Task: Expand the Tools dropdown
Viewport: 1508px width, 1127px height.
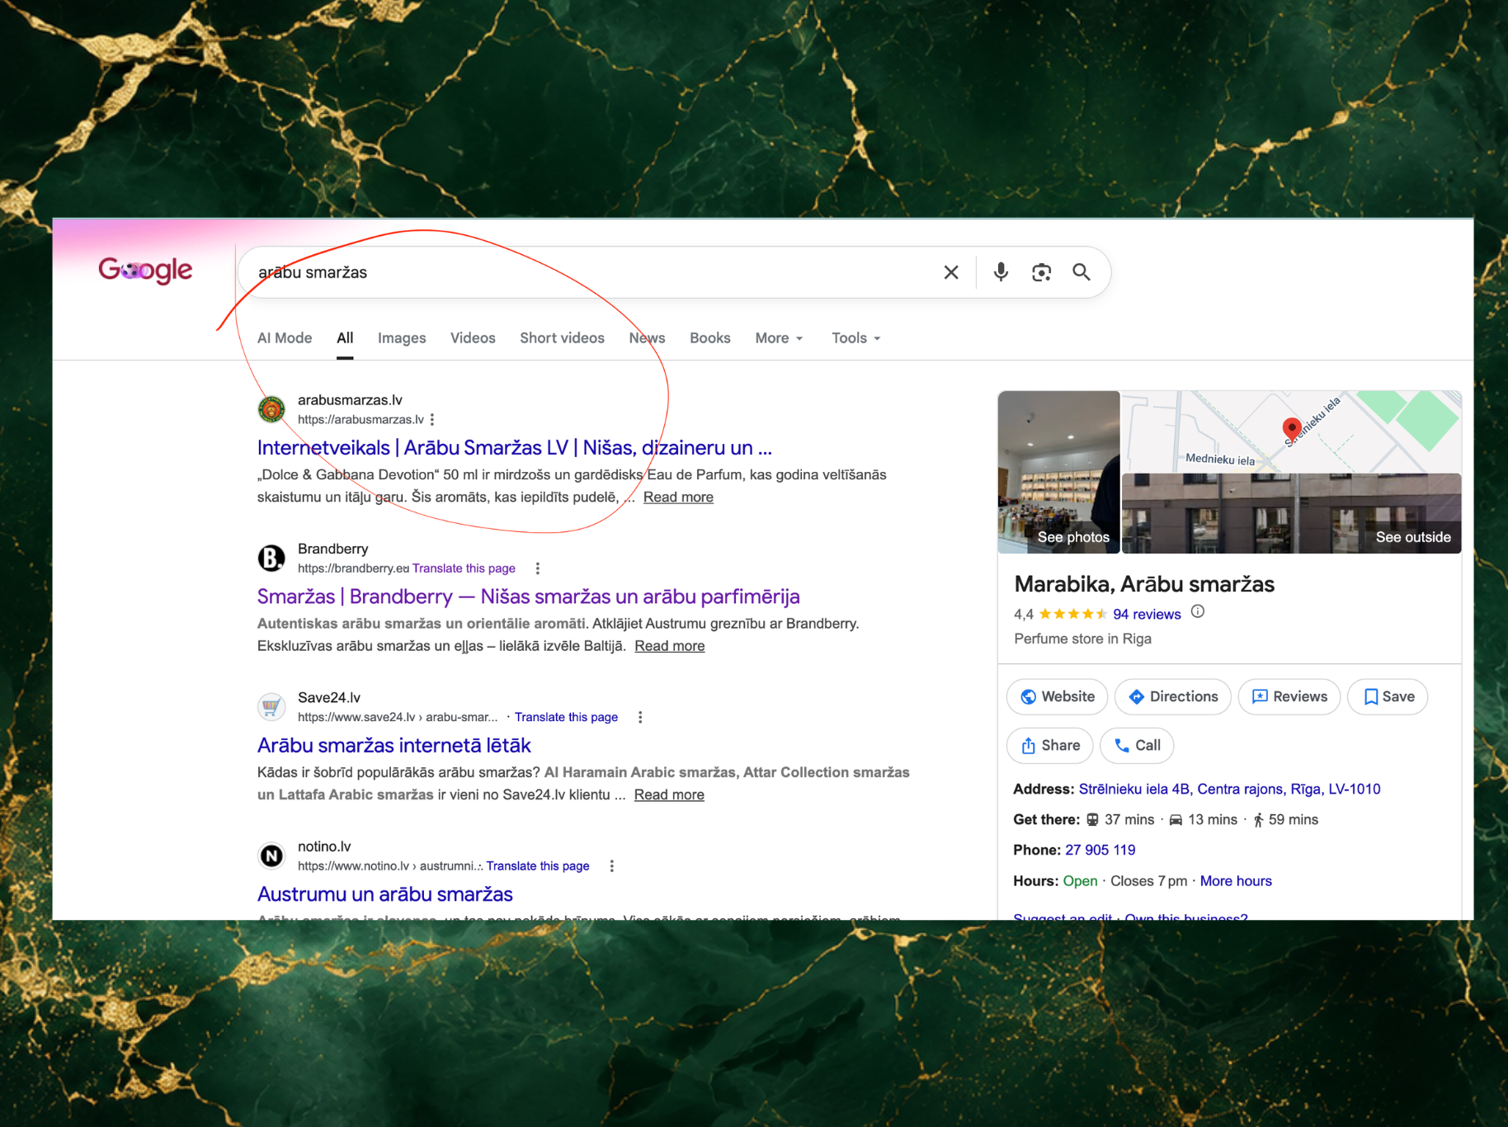Action: tap(855, 338)
